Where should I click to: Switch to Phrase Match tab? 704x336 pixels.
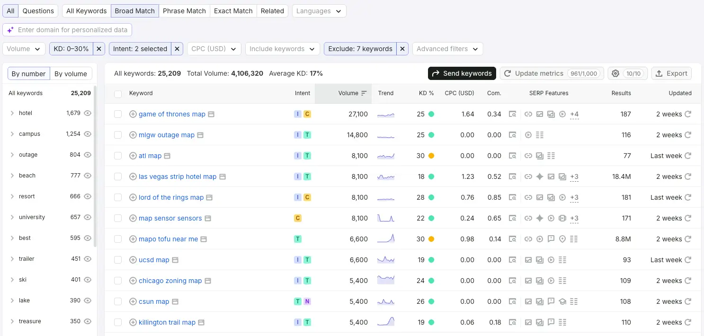(184, 11)
